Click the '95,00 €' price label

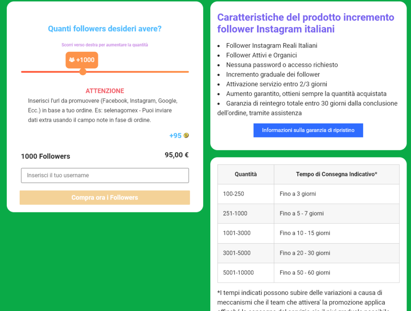177,155
